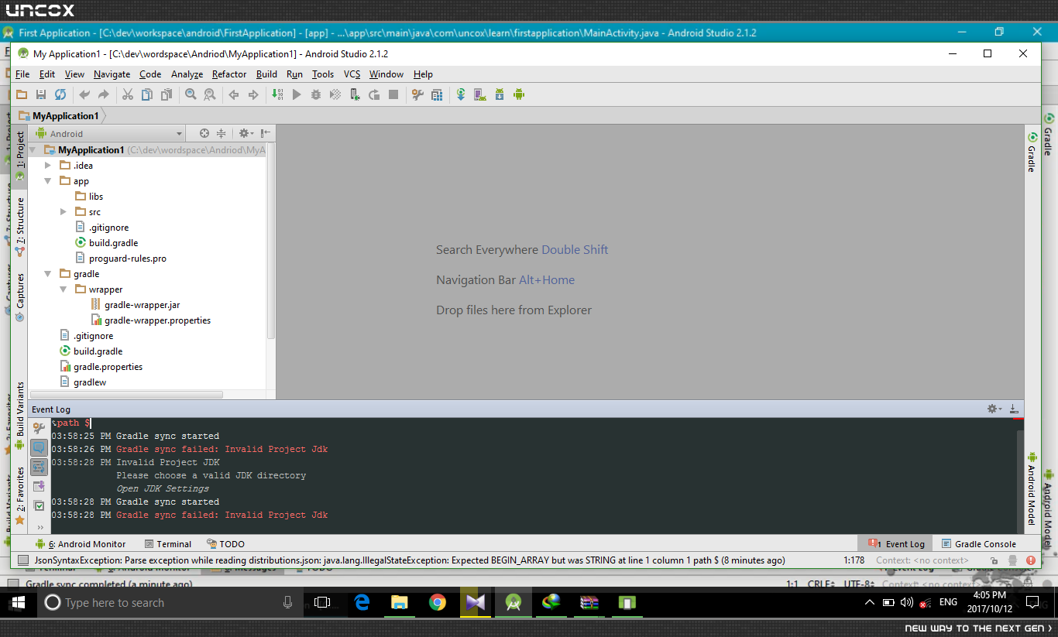Click the Paste clipboard icon
The height and width of the screenshot is (637, 1058).
pos(167,94)
